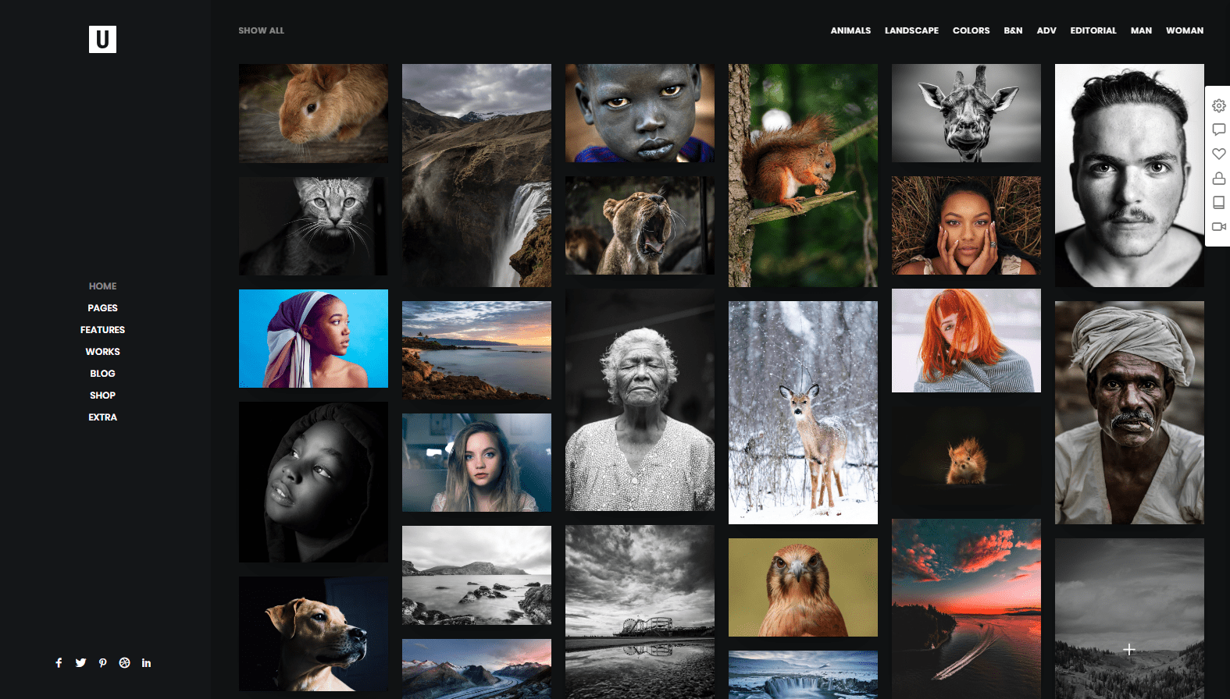Image resolution: width=1230 pixels, height=699 pixels.
Task: Open the blonde girl portrait photo
Action: tap(476, 463)
